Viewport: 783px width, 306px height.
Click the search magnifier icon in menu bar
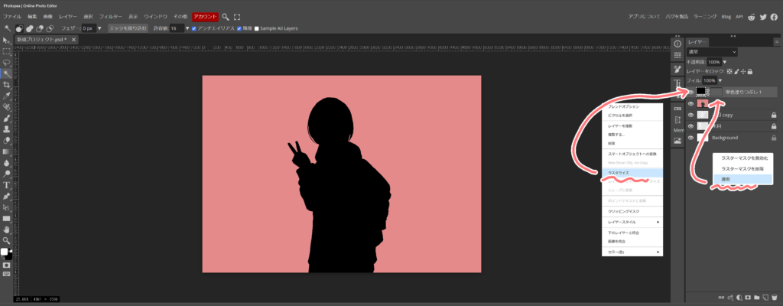tap(226, 16)
